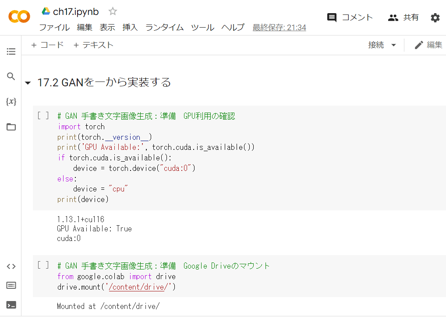Add a text cell with + テキスト

[93, 45]
